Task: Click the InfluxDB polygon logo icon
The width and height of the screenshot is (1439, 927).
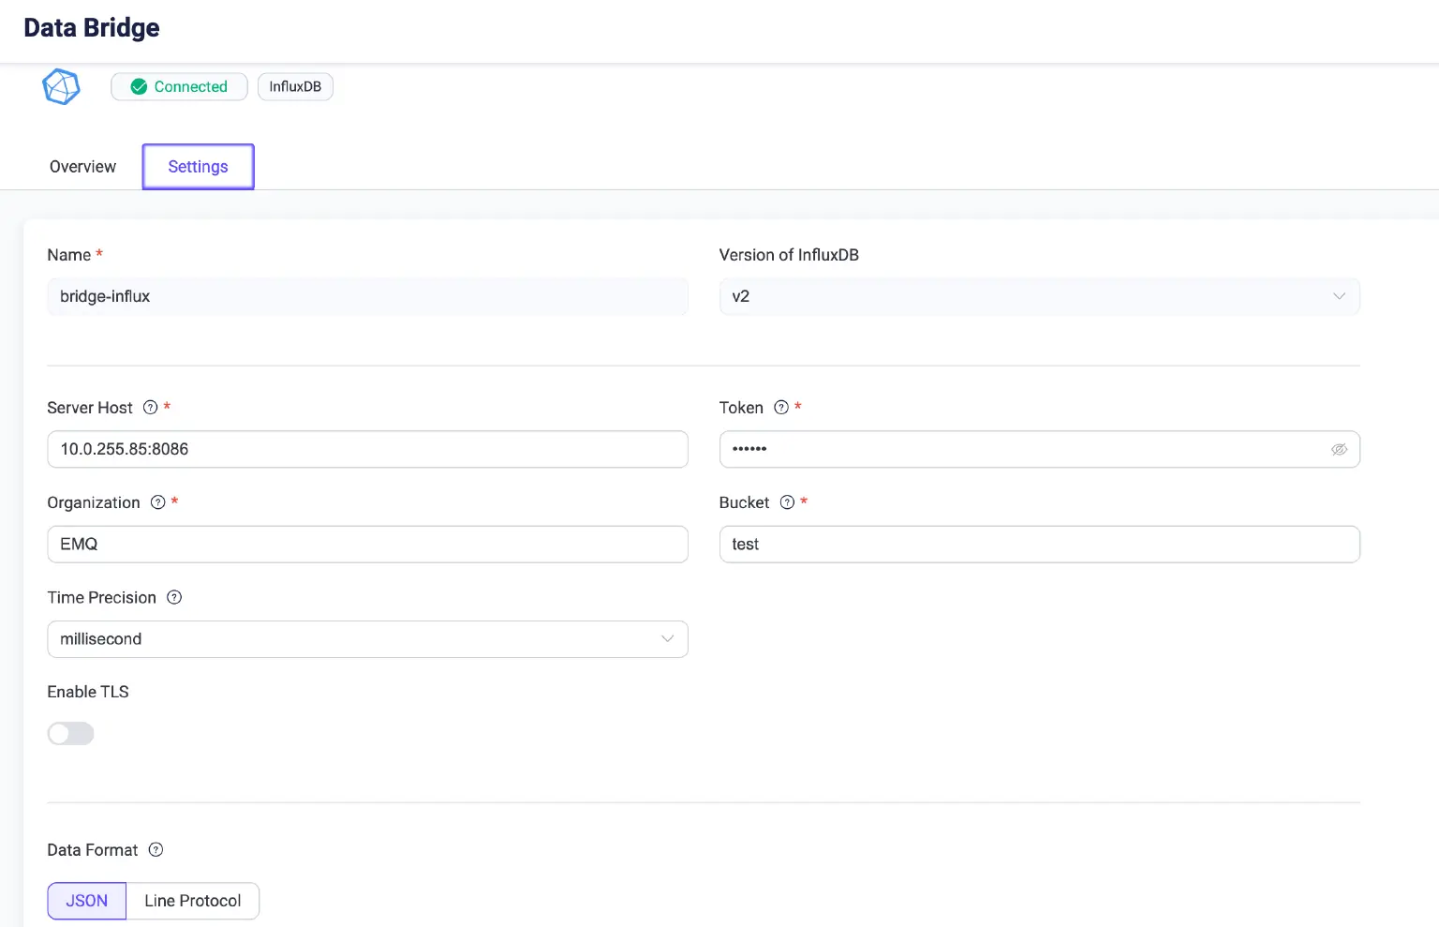Action: tap(61, 87)
